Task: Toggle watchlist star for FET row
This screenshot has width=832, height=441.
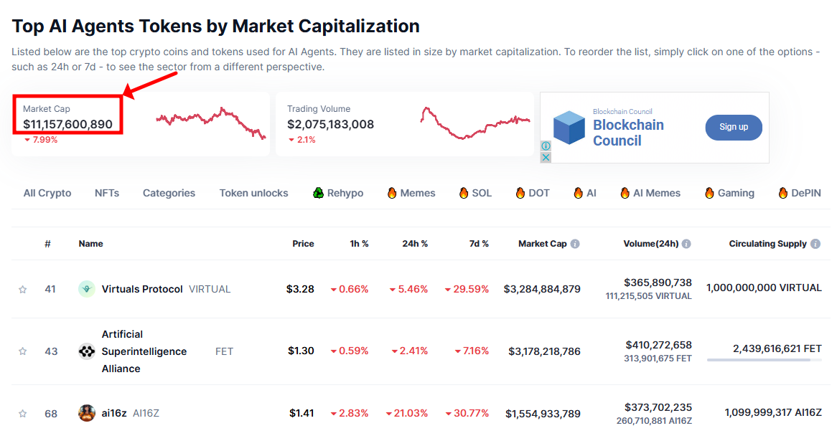Action: pos(22,351)
